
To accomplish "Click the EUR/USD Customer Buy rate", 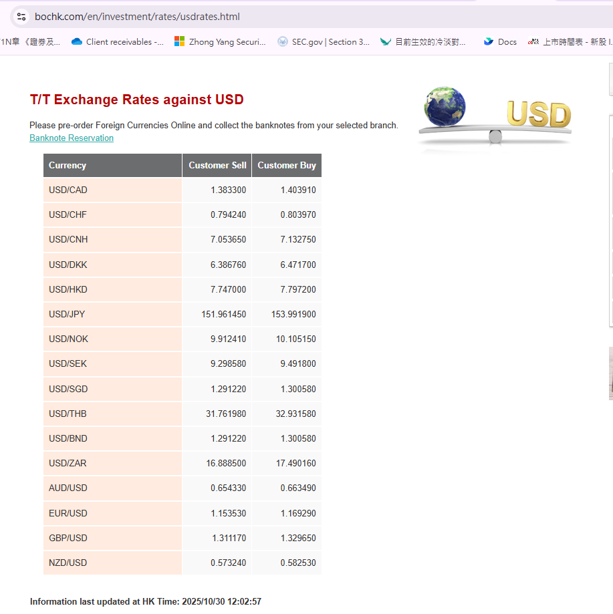I will click(297, 513).
